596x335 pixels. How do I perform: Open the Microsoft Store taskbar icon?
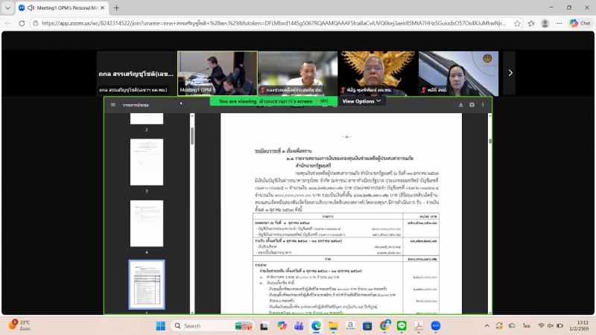(367, 326)
